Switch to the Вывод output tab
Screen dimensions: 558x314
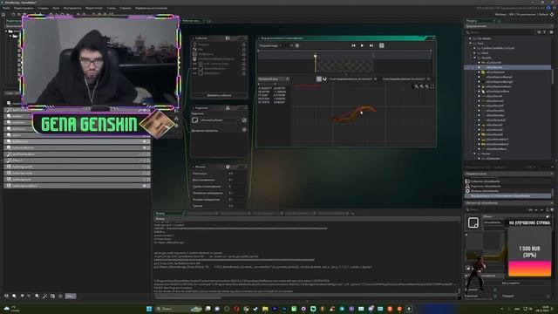tap(170, 213)
